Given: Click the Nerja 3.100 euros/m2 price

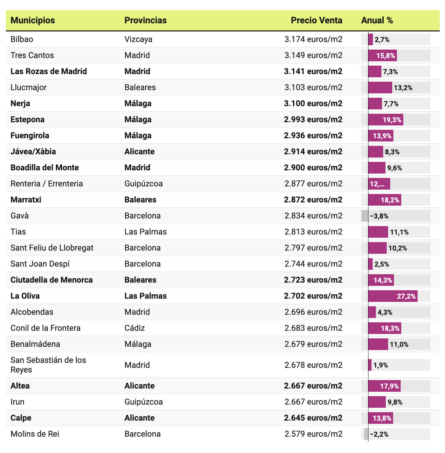Looking at the screenshot, I should coord(313,104).
